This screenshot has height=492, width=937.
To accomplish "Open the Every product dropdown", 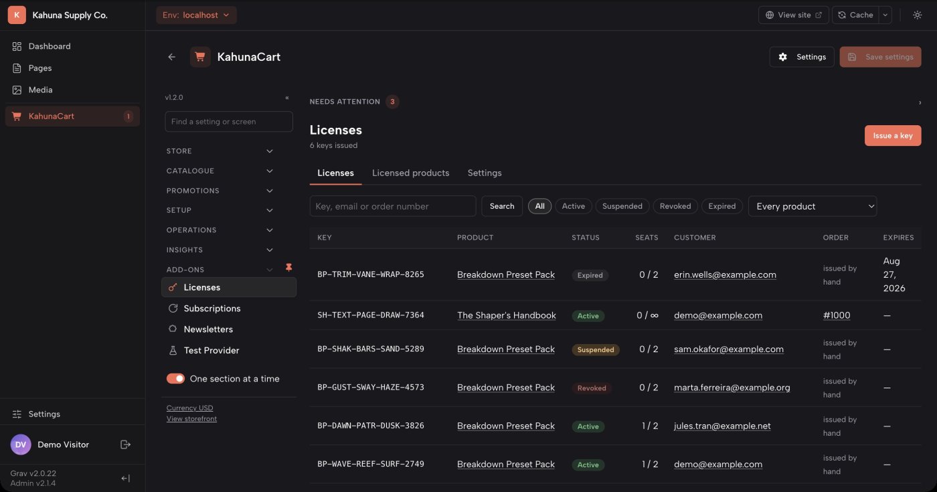I will click(813, 206).
